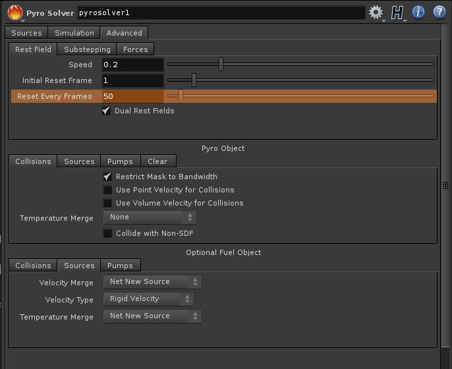Select Optional Fuel Object Pumps tab
Viewport: 452px width, 369px height.
click(120, 266)
